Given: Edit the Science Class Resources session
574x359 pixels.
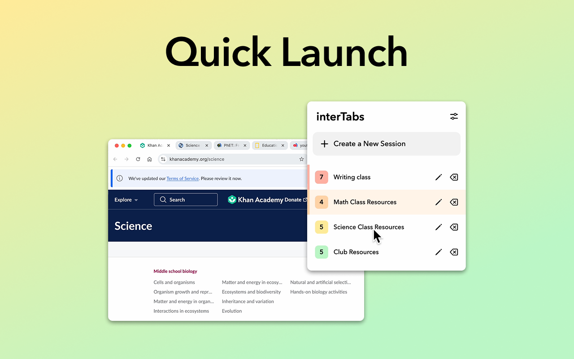Looking at the screenshot, I should pos(439,227).
